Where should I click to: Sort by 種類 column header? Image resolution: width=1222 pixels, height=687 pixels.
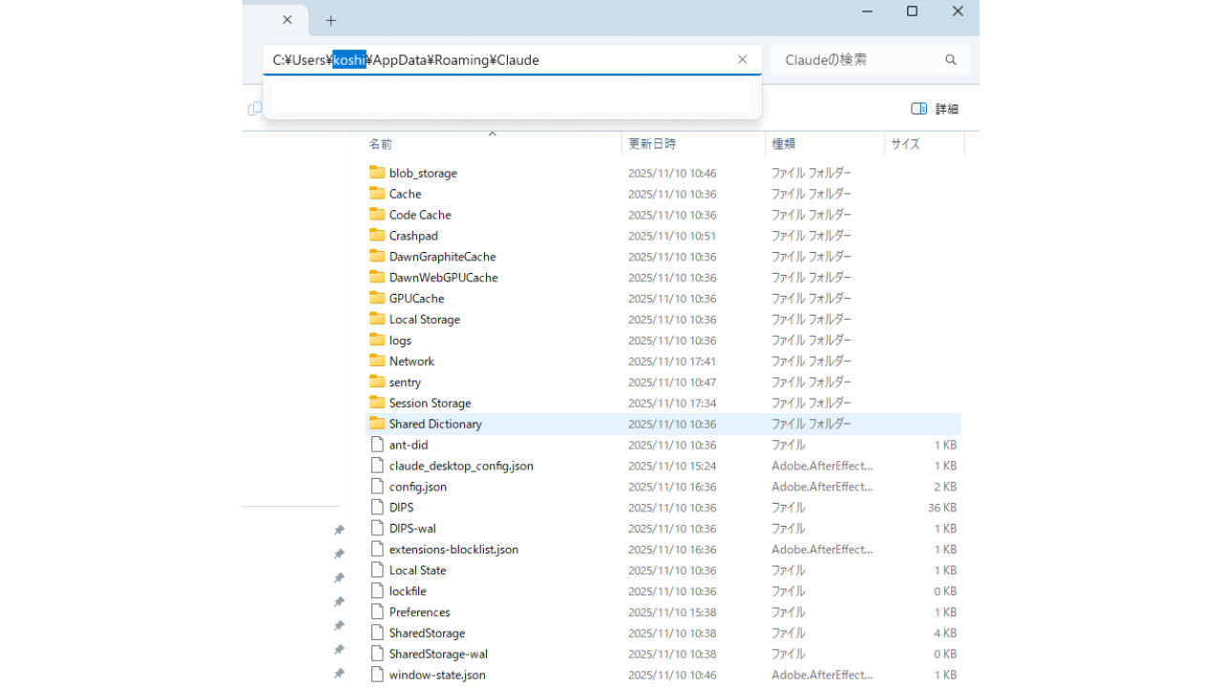(x=783, y=144)
